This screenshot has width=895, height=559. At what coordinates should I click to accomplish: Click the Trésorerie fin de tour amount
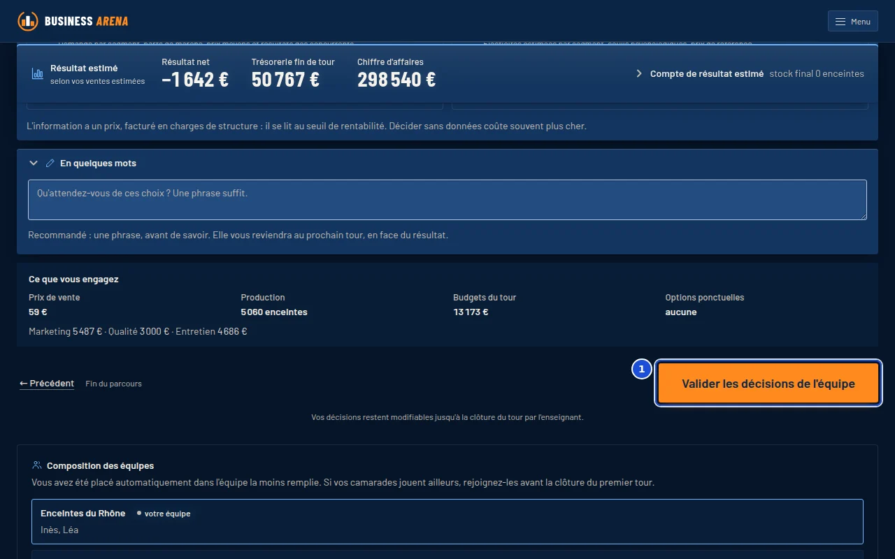point(285,80)
